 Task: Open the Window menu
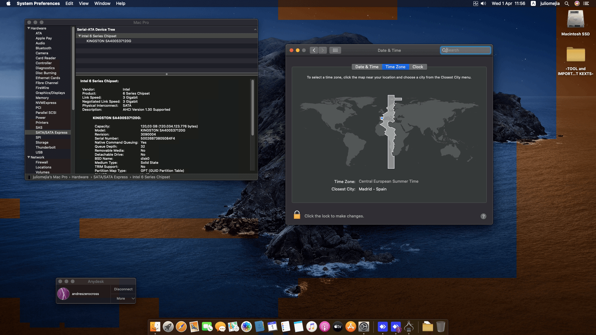[x=102, y=3]
